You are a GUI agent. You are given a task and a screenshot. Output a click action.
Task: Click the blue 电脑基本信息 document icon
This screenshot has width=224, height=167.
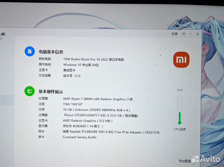tap(30, 51)
